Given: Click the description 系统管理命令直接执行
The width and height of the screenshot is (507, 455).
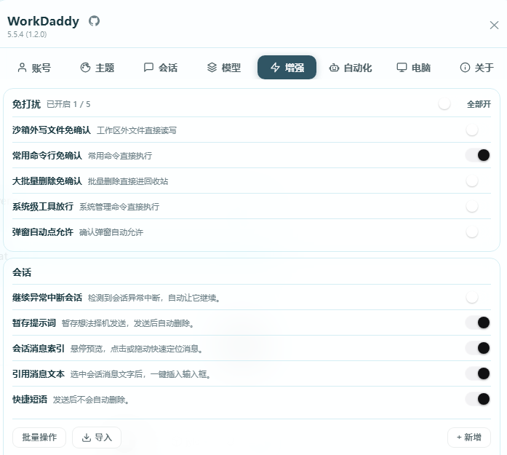Looking at the screenshot, I should 119,207.
